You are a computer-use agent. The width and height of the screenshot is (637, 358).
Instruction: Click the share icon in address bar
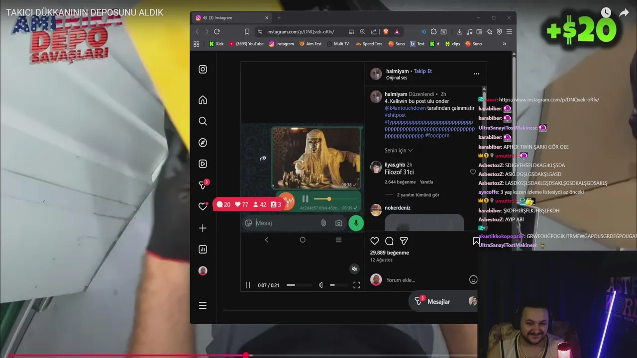pos(374,31)
